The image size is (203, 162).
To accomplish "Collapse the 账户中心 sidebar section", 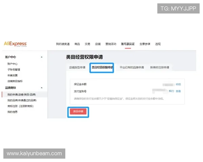I will point(42,57).
